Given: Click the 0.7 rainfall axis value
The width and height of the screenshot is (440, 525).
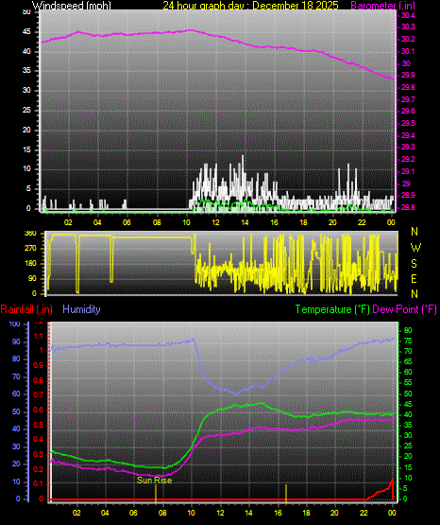Looking at the screenshot, I should pos(39,394).
